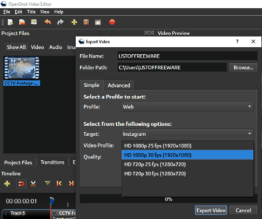The image size is (262, 219).
Task: Click the export progress bar at 0%
Action: click(168, 199)
